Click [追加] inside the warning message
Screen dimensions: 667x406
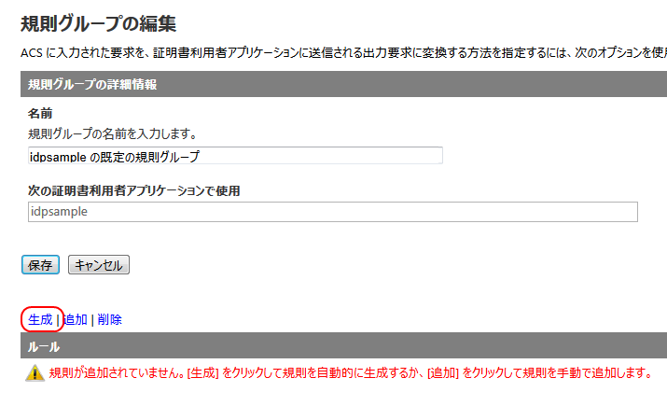443,373
